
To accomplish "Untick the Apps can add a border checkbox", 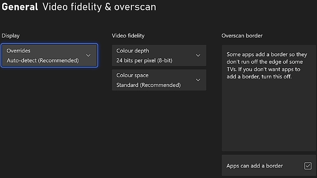I will click(x=308, y=166).
